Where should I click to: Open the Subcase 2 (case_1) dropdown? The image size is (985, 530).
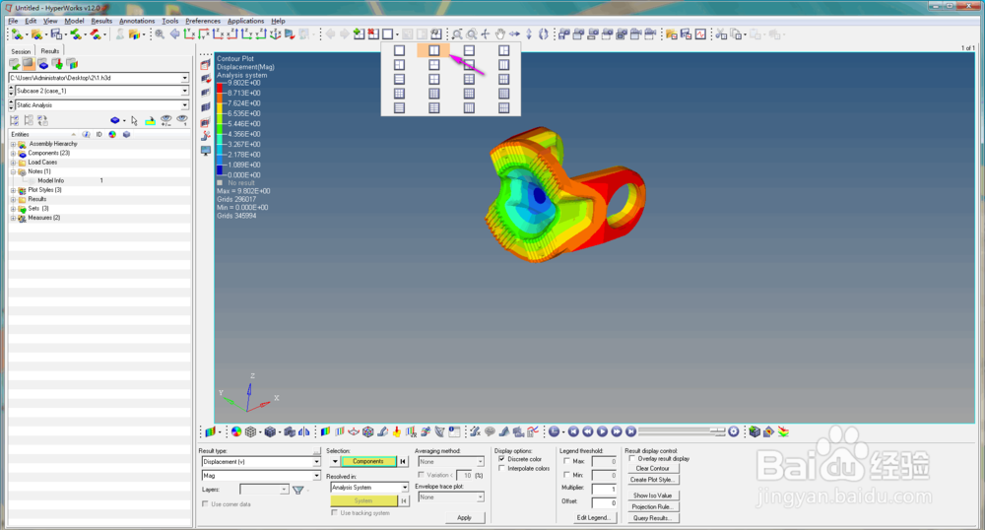coord(185,91)
